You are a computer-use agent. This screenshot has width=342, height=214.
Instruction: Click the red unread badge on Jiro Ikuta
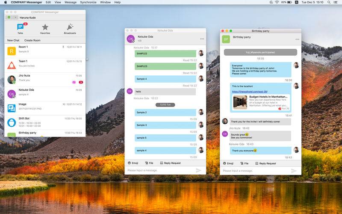[81, 82]
